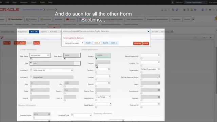
Task: Open the Contacts screen tab
Action: click(x=32, y=19)
